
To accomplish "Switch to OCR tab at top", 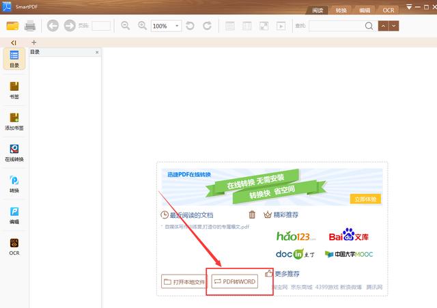I will coord(389,10).
